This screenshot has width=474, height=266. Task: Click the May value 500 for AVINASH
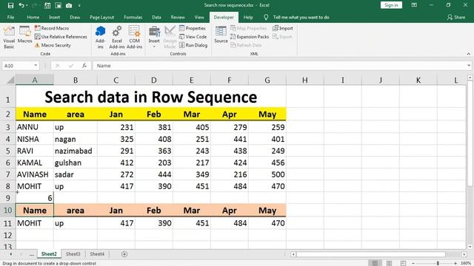[x=267, y=174]
